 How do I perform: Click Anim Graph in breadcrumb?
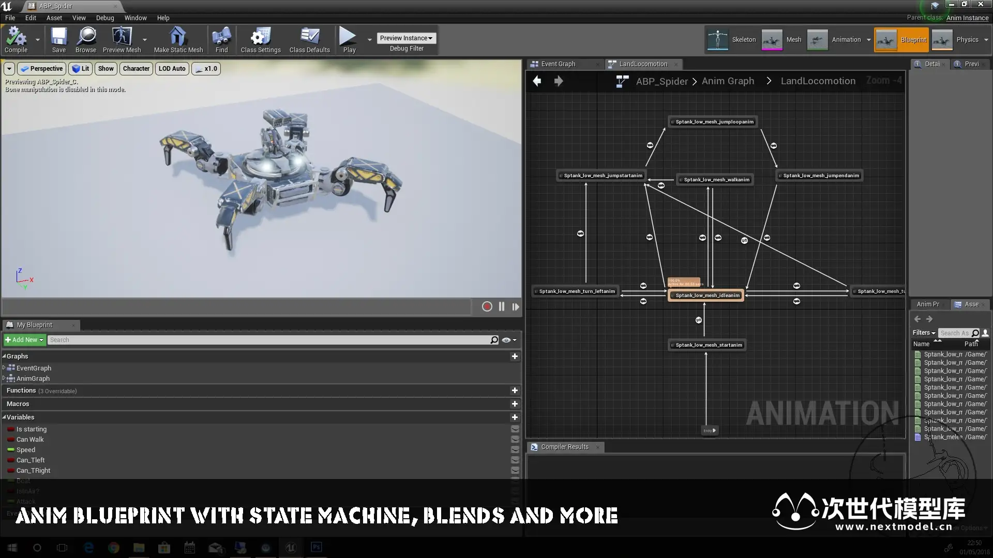coord(728,81)
